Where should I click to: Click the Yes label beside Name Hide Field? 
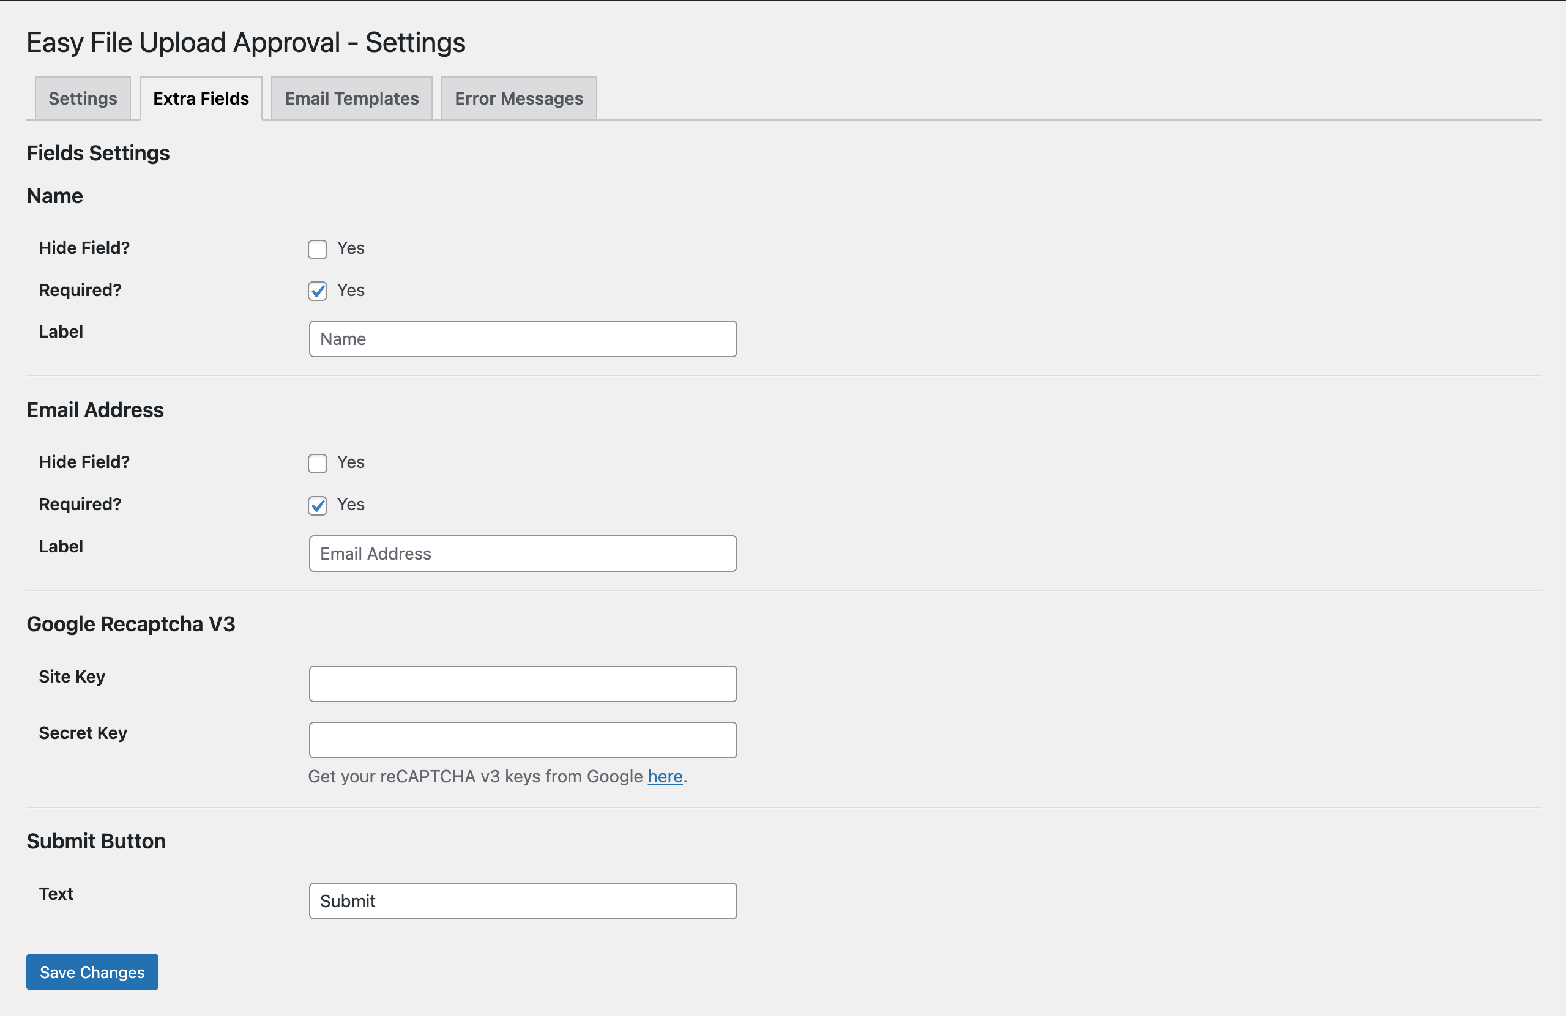pyautogui.click(x=350, y=248)
